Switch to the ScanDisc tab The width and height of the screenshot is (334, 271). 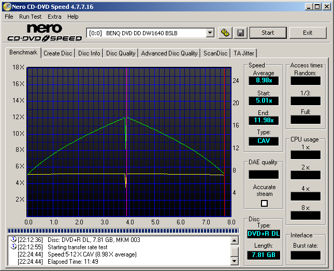coord(215,53)
